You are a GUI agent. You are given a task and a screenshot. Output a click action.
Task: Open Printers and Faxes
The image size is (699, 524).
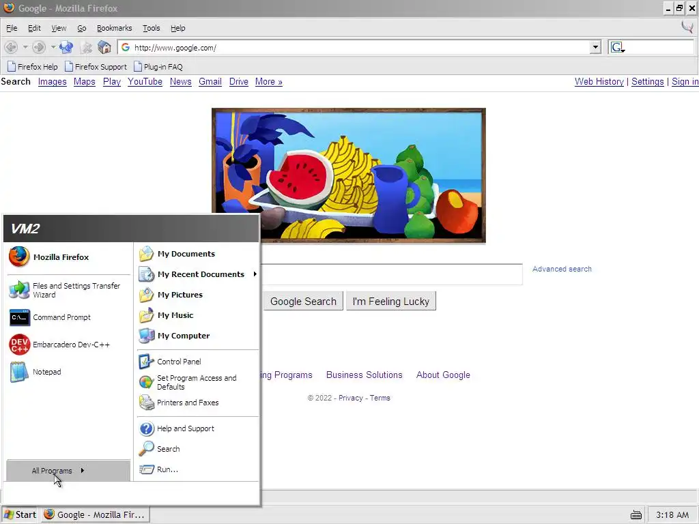[x=197, y=403]
